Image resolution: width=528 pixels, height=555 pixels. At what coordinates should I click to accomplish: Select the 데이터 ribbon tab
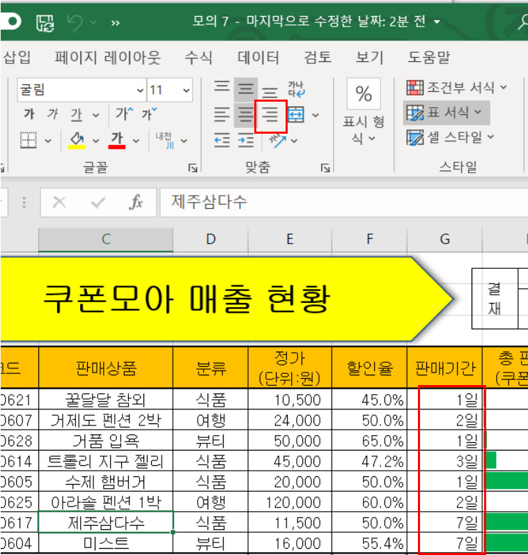[x=258, y=57]
